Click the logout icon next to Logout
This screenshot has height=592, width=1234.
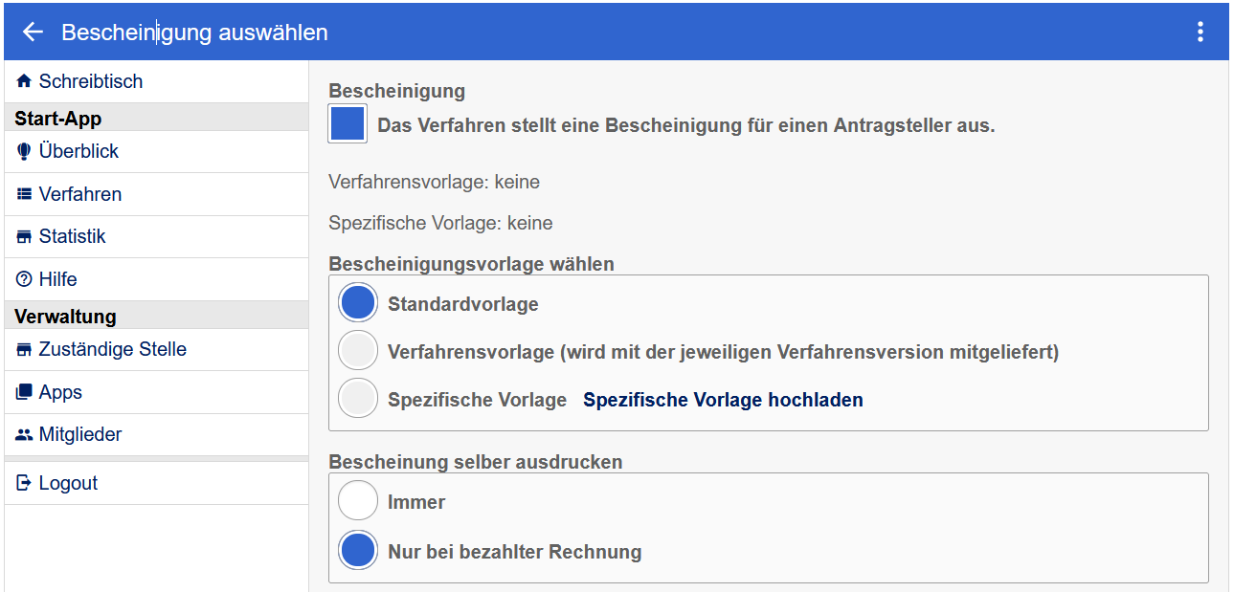tap(22, 482)
